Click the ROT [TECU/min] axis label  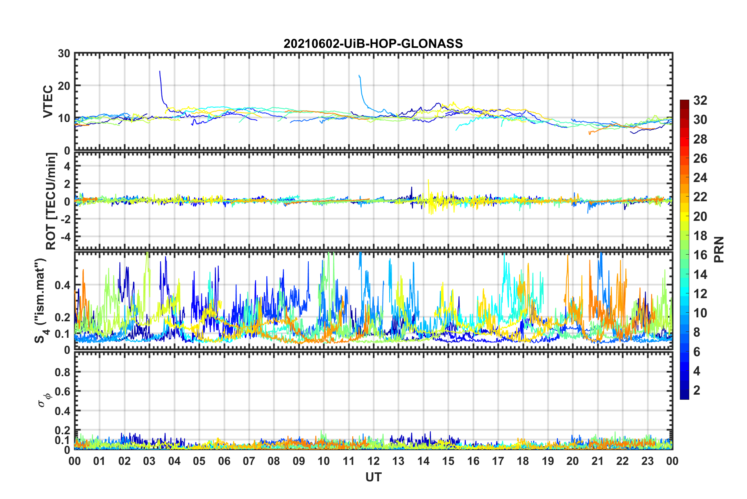(51, 201)
